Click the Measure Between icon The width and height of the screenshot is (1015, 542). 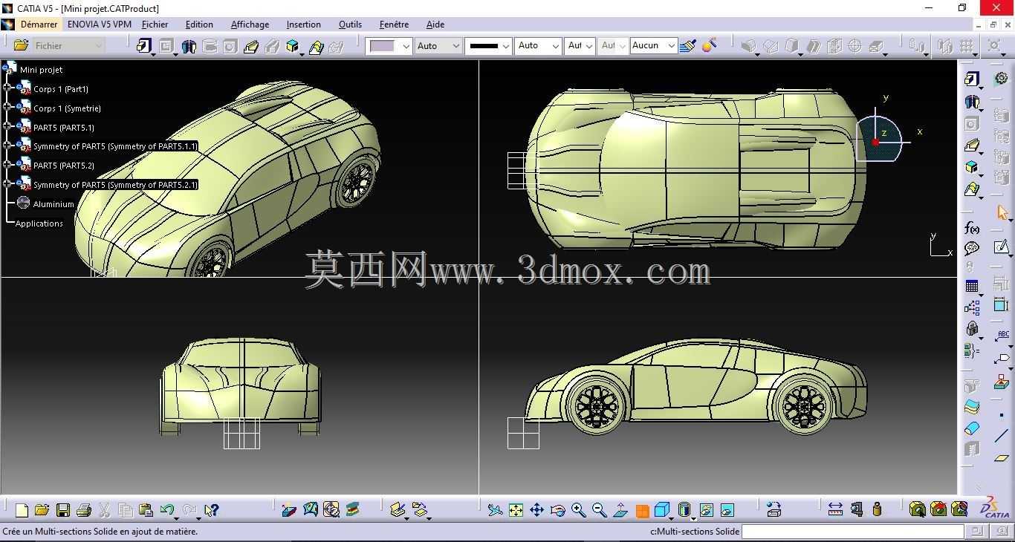tap(835, 509)
